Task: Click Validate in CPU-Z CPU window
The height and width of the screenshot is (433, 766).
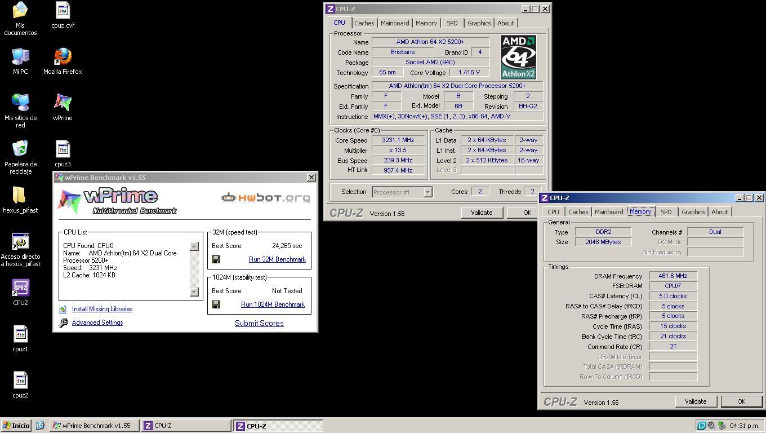Action: (482, 213)
